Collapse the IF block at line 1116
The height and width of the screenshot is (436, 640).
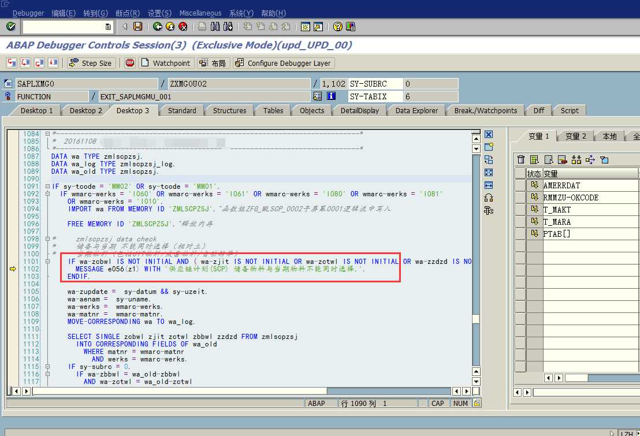tap(48, 374)
